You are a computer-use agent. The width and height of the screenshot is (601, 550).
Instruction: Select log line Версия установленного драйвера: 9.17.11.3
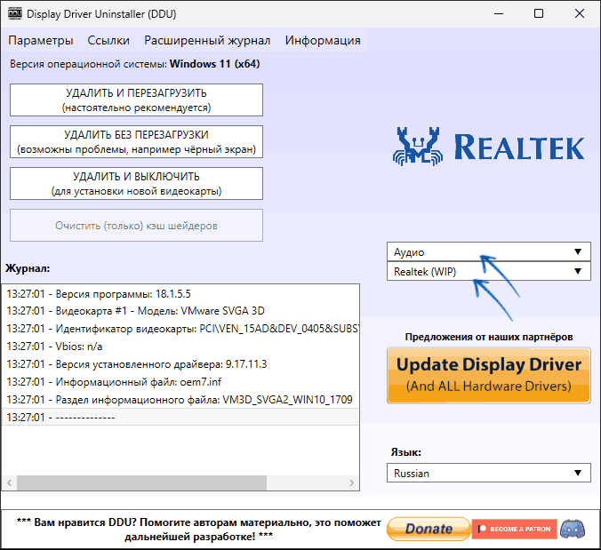click(180, 364)
